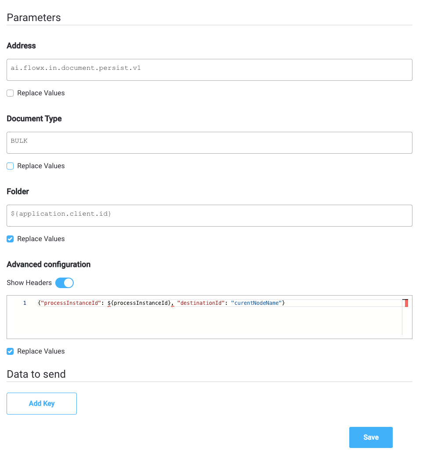Viewport: 423px width, 455px height.
Task: Place cursor on "processInstanceId" key in editor
Action: 71,303
